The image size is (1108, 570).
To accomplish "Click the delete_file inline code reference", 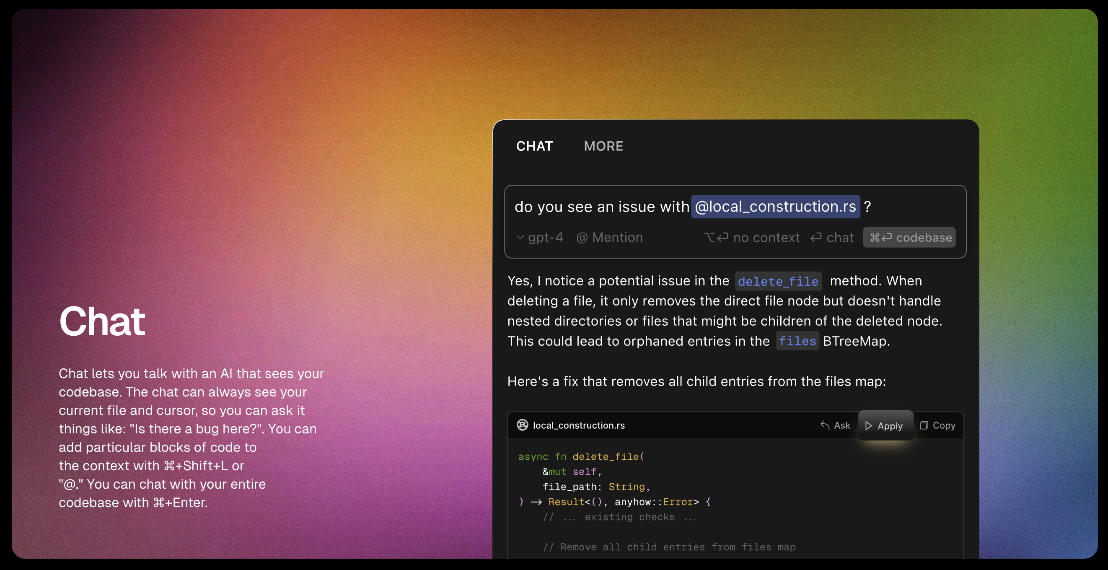I will pos(778,281).
